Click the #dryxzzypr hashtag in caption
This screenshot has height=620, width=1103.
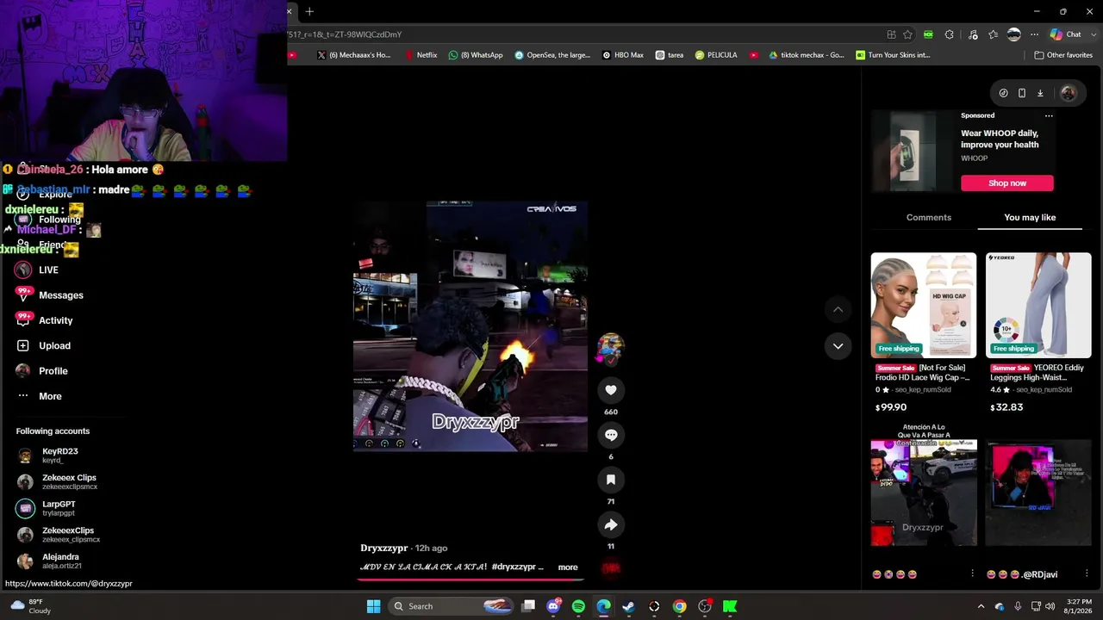pyautogui.click(x=514, y=567)
